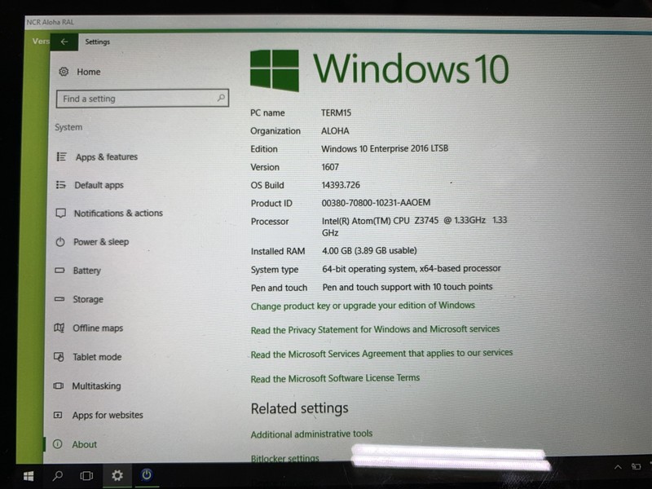Select Multitasking page
The image size is (652, 489).
[96, 386]
